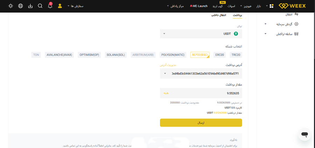Select the BEP20(BSC) network

pos(200,55)
